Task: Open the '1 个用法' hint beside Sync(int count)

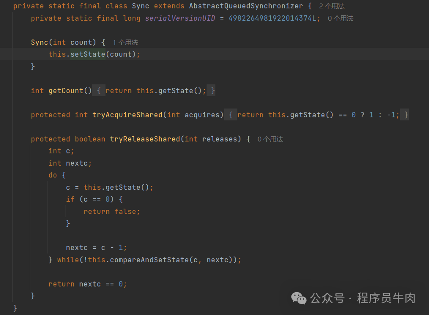Action: click(x=125, y=42)
